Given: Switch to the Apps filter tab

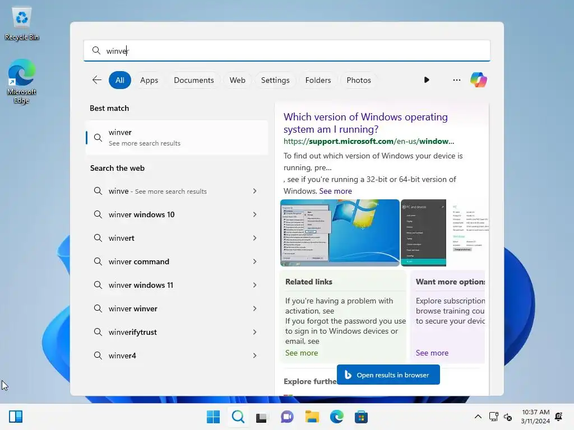Looking at the screenshot, I should coord(149,80).
